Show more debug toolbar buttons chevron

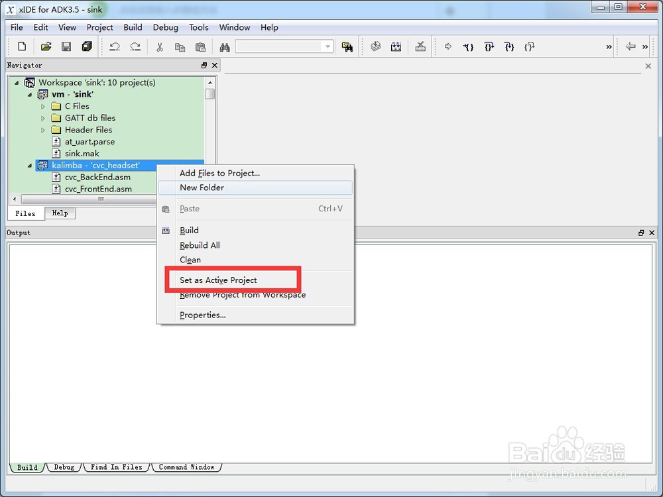tap(609, 47)
